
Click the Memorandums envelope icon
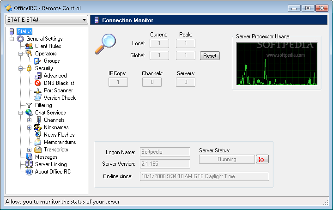[x=37, y=142]
